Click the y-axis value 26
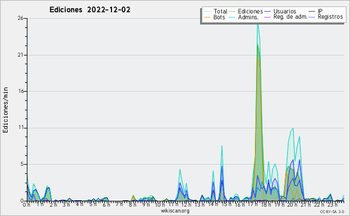 coord(20,18)
